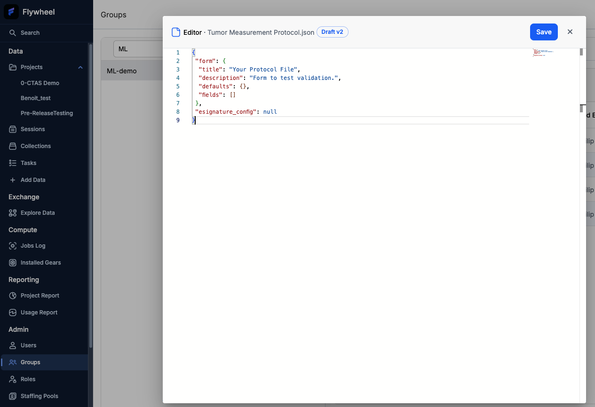This screenshot has width=595, height=407.
Task: Open the 0-CTAS Demo project
Action: point(40,83)
